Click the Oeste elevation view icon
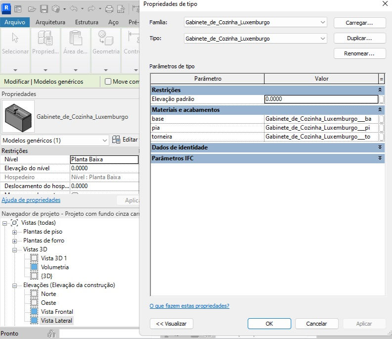 tap(34, 303)
